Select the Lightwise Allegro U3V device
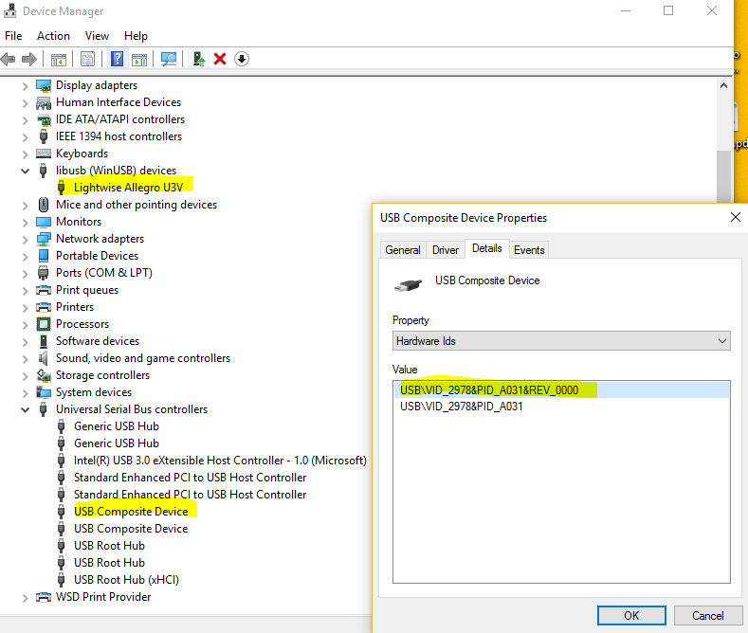This screenshot has height=633, width=748. coord(128,188)
